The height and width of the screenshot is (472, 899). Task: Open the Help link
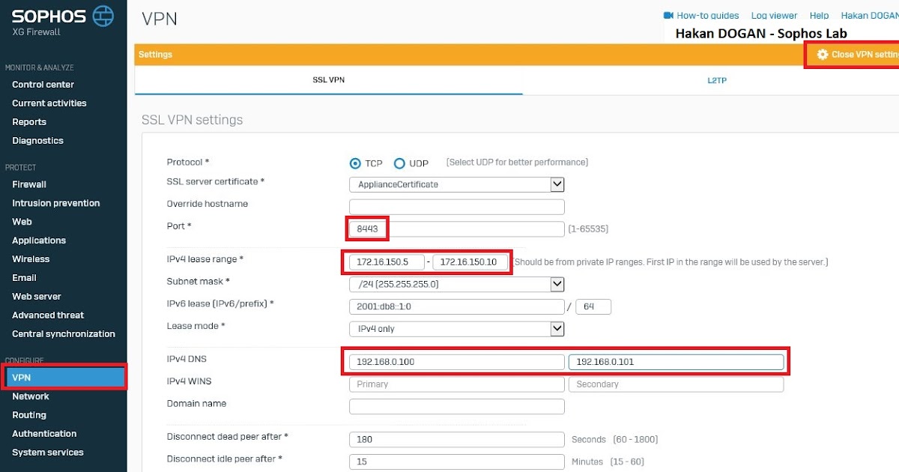819,15
